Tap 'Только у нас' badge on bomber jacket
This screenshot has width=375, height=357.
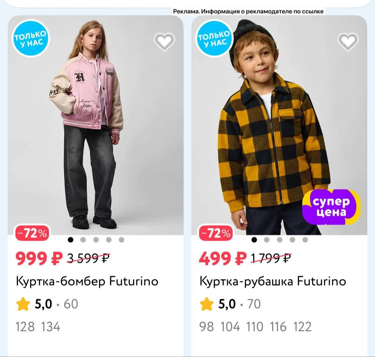pyautogui.click(x=30, y=38)
